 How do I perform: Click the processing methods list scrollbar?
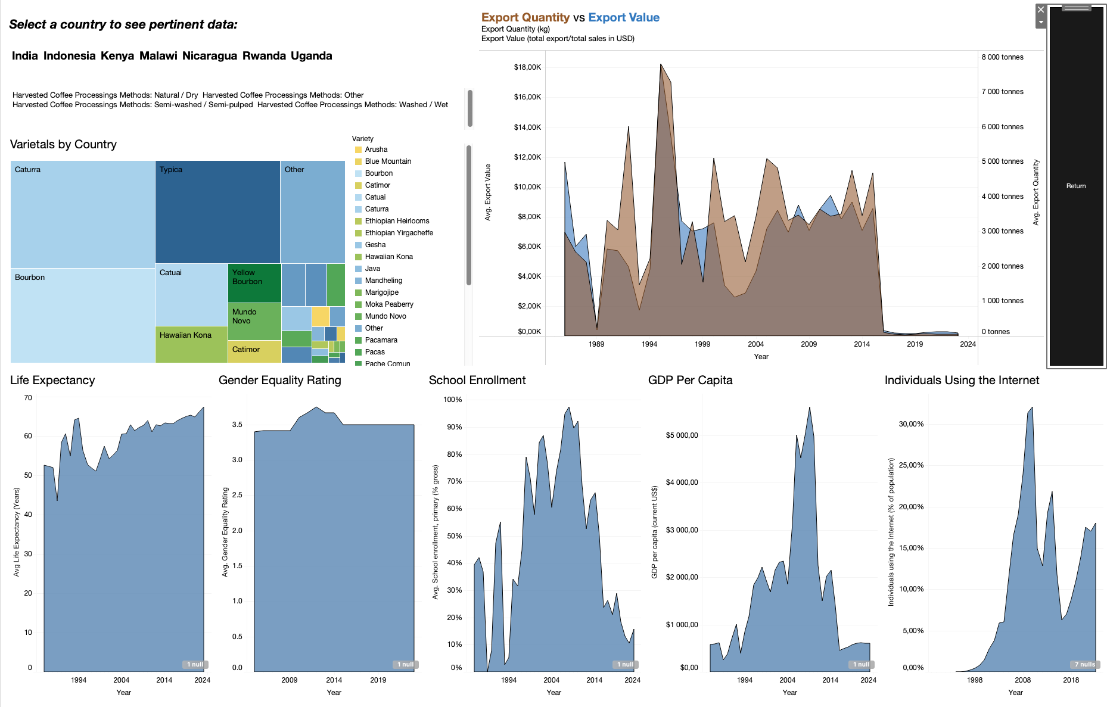tap(470, 108)
